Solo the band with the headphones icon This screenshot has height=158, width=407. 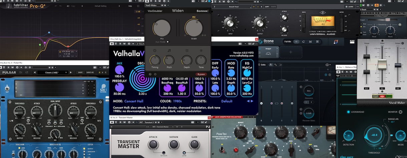click(x=72, y=52)
